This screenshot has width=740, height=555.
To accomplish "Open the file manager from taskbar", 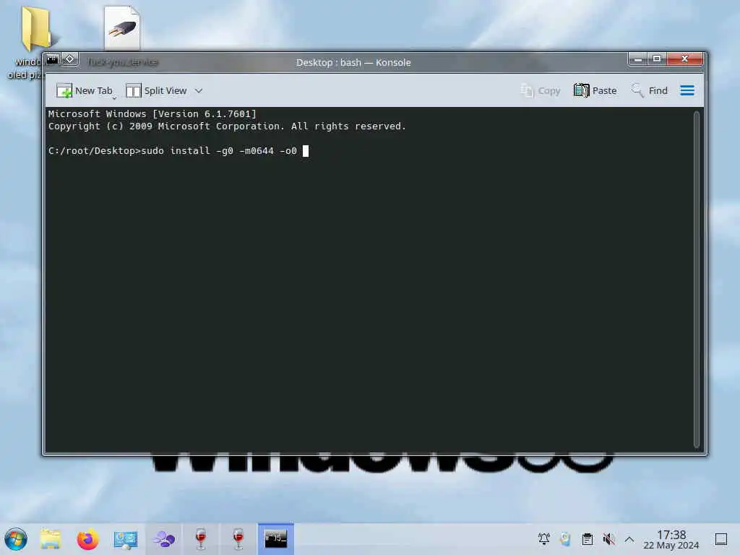I will click(x=51, y=539).
